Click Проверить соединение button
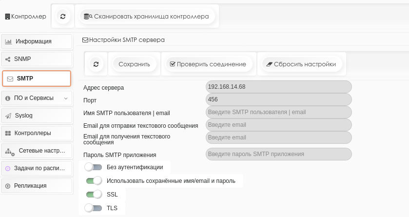The image size is (409, 217). (x=209, y=64)
